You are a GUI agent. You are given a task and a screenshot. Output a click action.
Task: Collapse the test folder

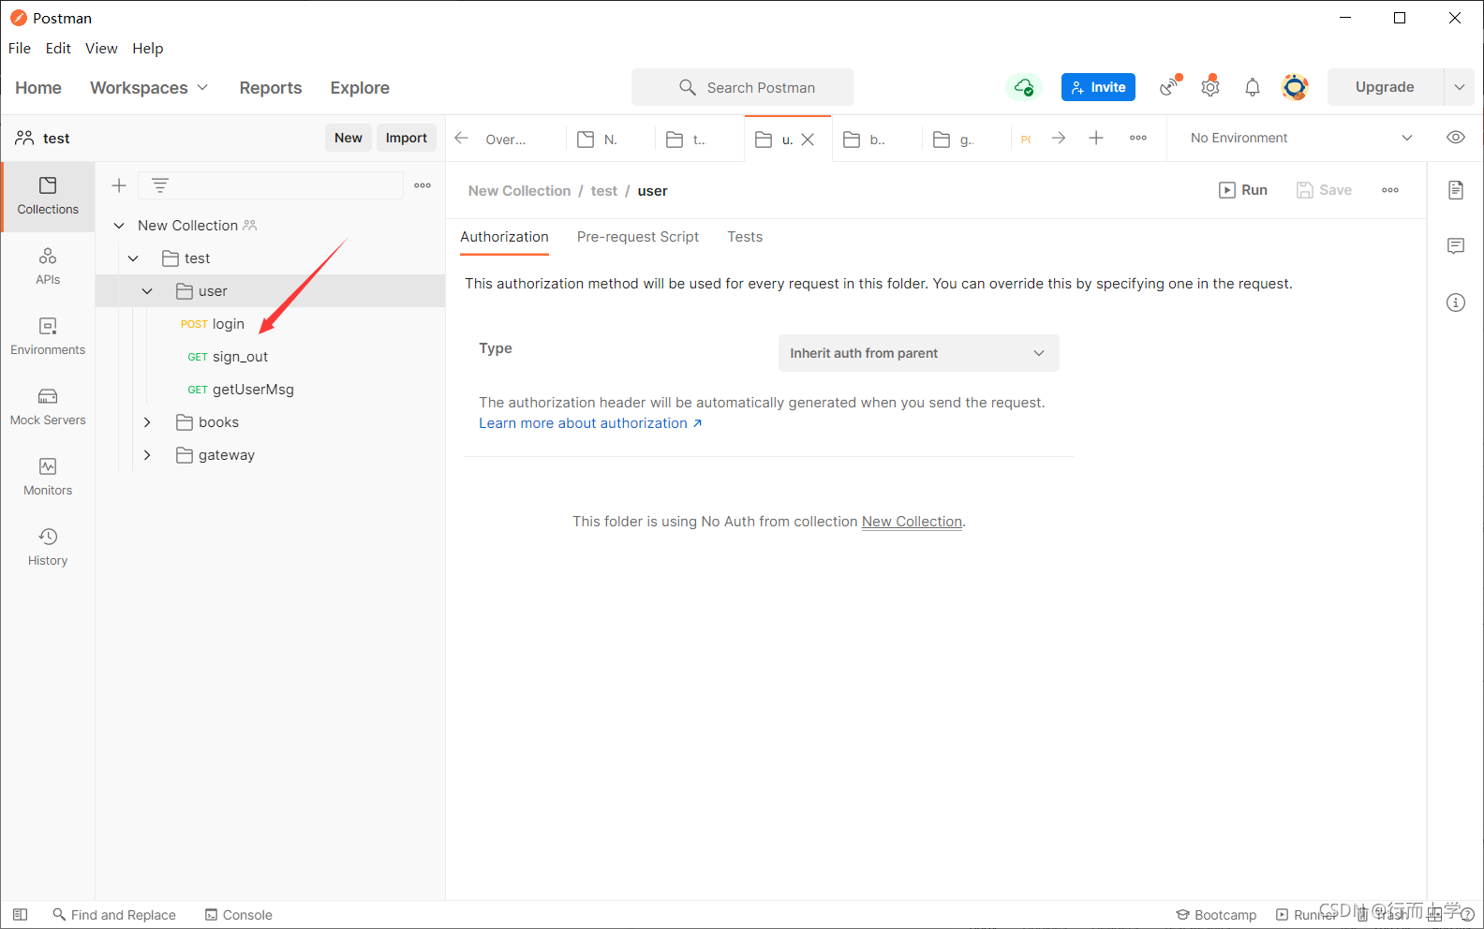coord(133,258)
